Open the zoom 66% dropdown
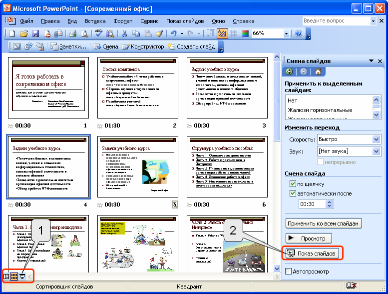Viewport: 388px width, 294px height. click(x=286, y=33)
